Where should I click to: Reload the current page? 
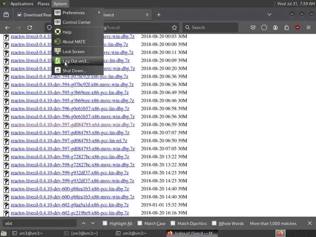click(x=30, y=27)
